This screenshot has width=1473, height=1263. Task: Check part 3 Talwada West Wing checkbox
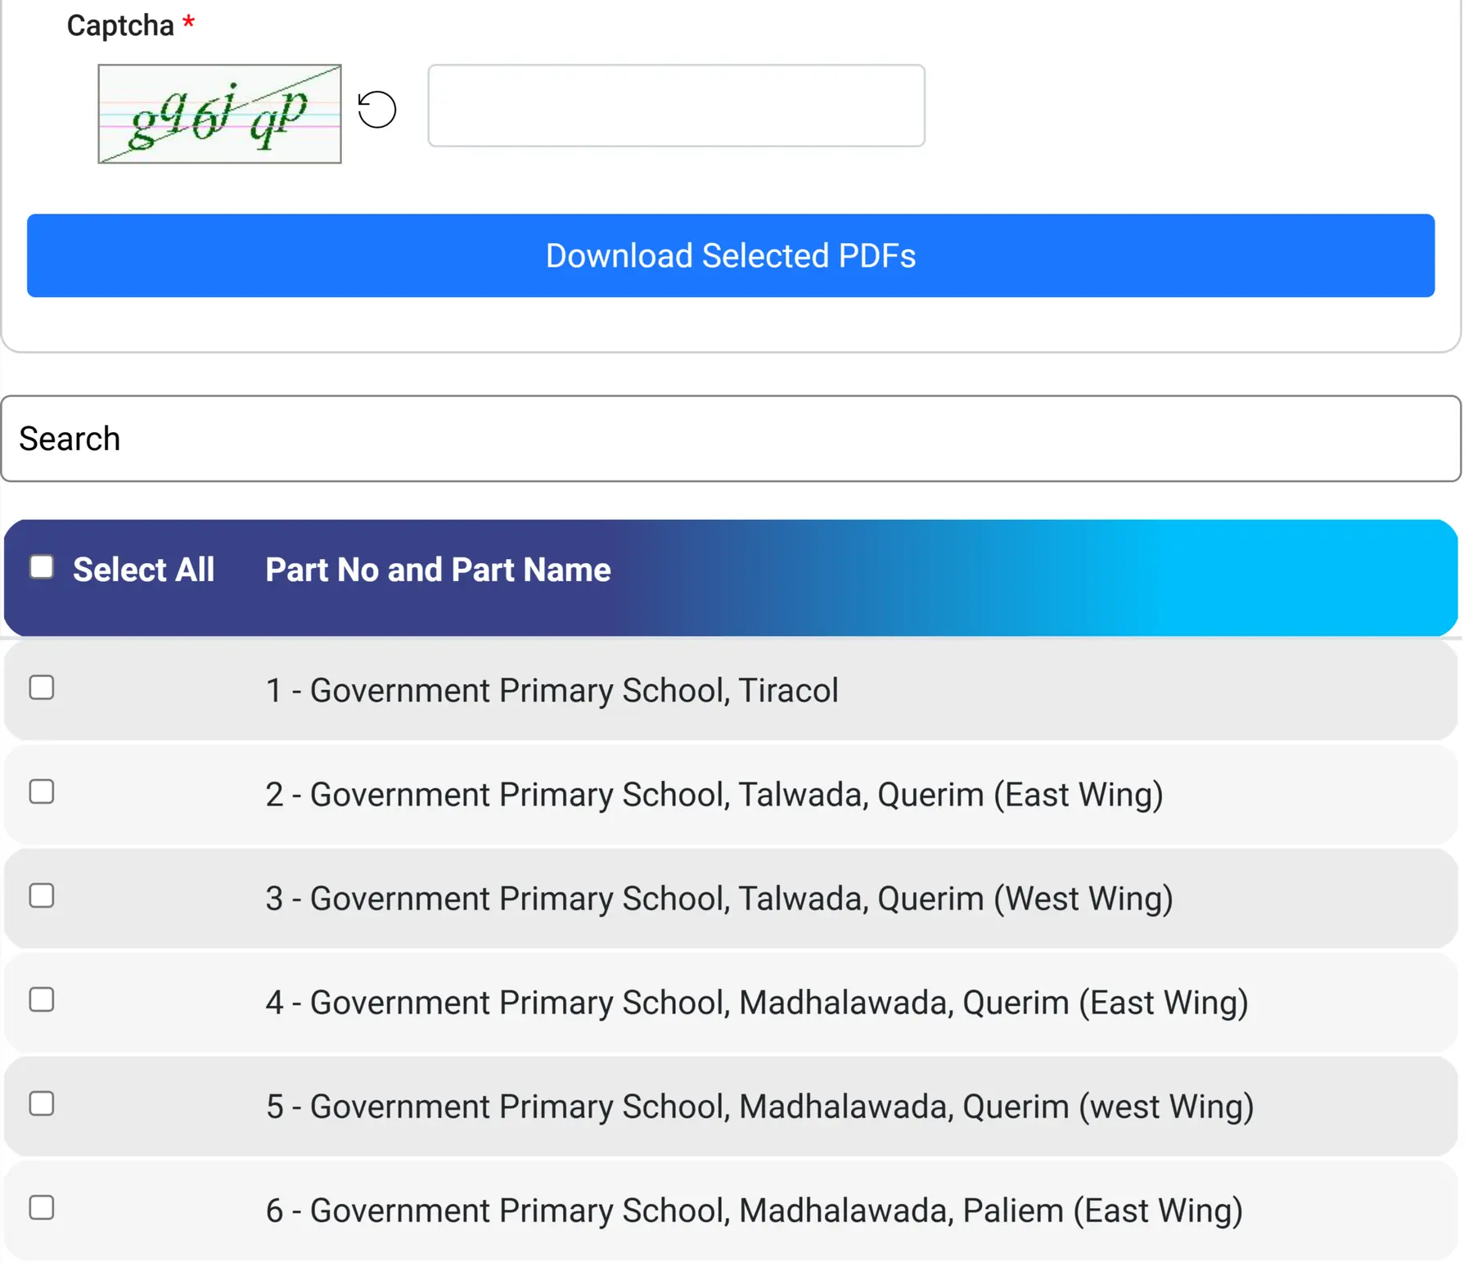point(42,895)
